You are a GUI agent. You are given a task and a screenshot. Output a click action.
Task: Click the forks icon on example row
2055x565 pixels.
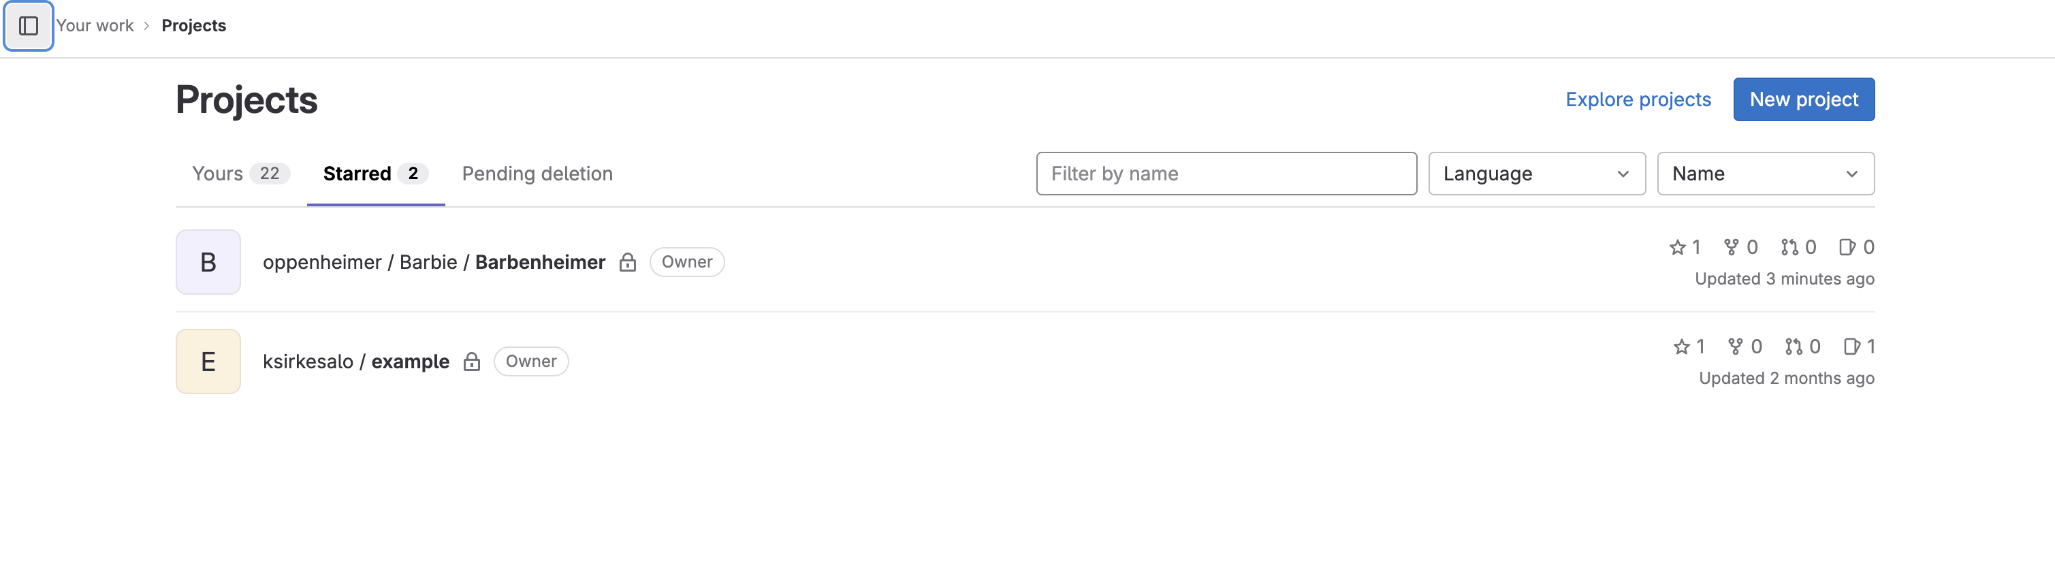point(1735,346)
